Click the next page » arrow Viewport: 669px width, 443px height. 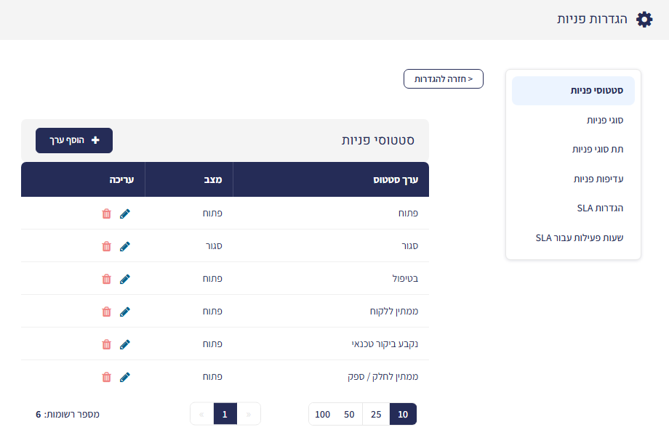coord(248,414)
